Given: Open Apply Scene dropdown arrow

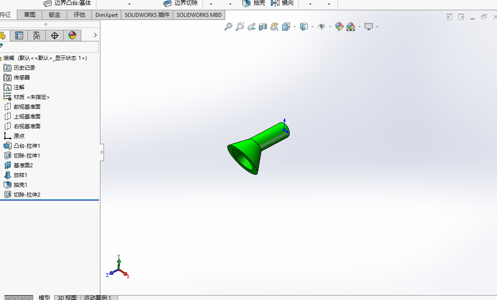Looking at the screenshot, I should pos(359,27).
